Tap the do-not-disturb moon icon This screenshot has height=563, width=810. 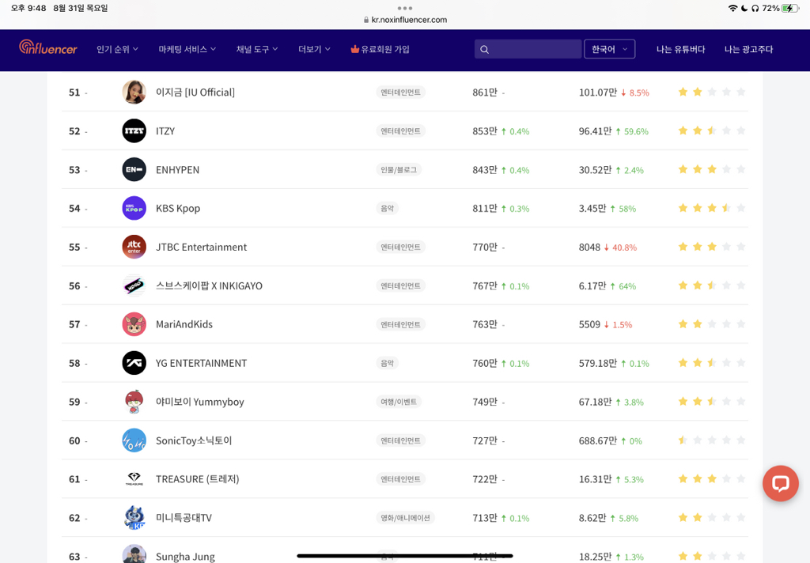744,8
